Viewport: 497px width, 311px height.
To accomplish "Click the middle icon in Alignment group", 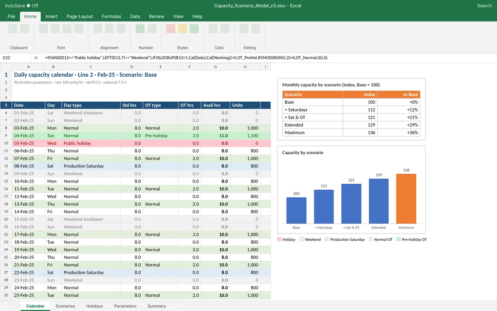I will click(109, 29).
